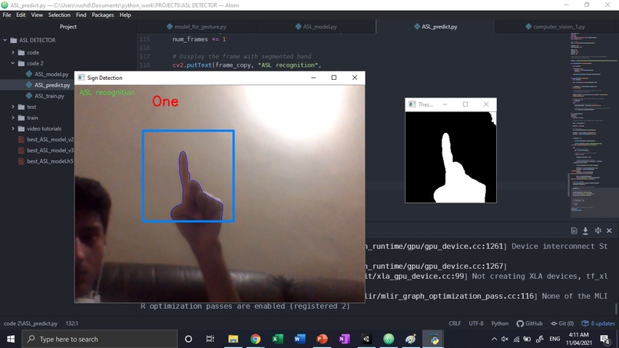This screenshot has width=619, height=348.
Task: Minimize the Sign Detection window
Action: tap(313, 78)
